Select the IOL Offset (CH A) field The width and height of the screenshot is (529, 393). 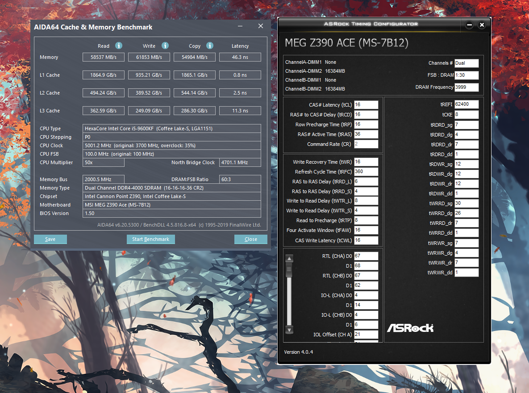(366, 335)
